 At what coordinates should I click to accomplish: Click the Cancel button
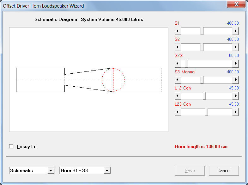224,170
